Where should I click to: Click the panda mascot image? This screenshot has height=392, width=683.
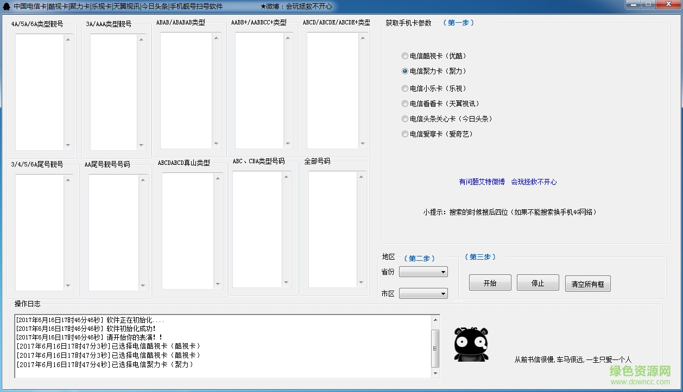pos(470,345)
